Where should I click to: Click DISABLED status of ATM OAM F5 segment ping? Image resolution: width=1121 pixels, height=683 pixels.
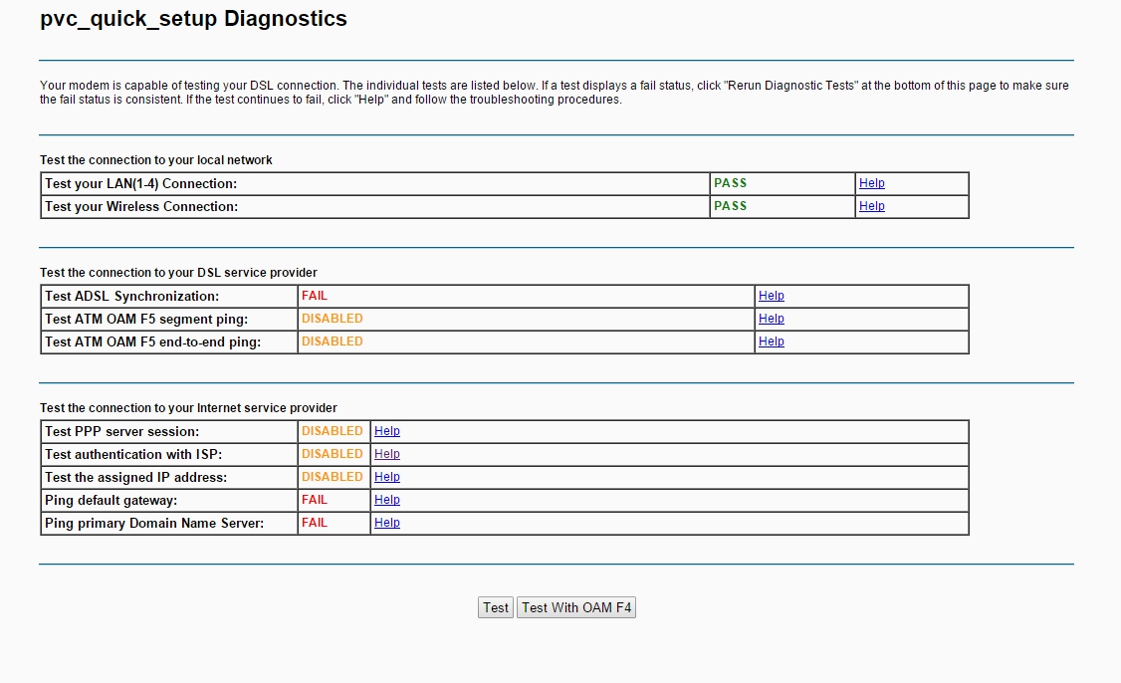333,319
